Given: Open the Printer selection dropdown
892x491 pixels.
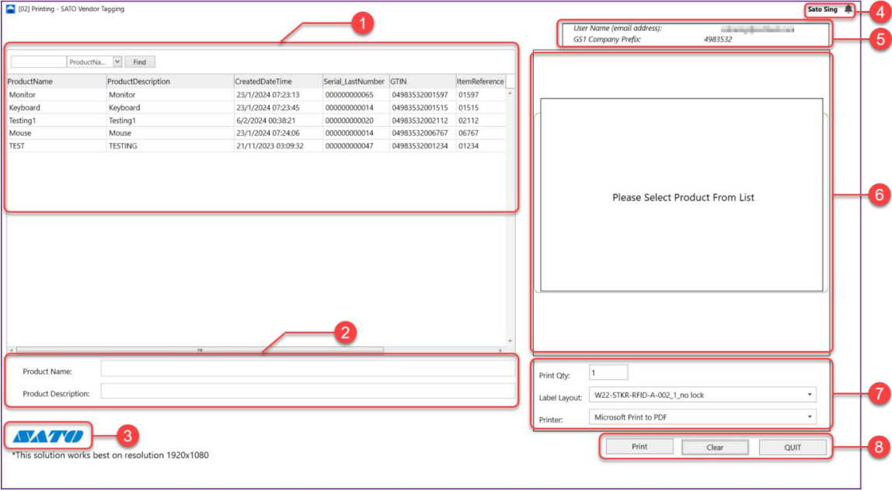Looking at the screenshot, I should pos(808,416).
